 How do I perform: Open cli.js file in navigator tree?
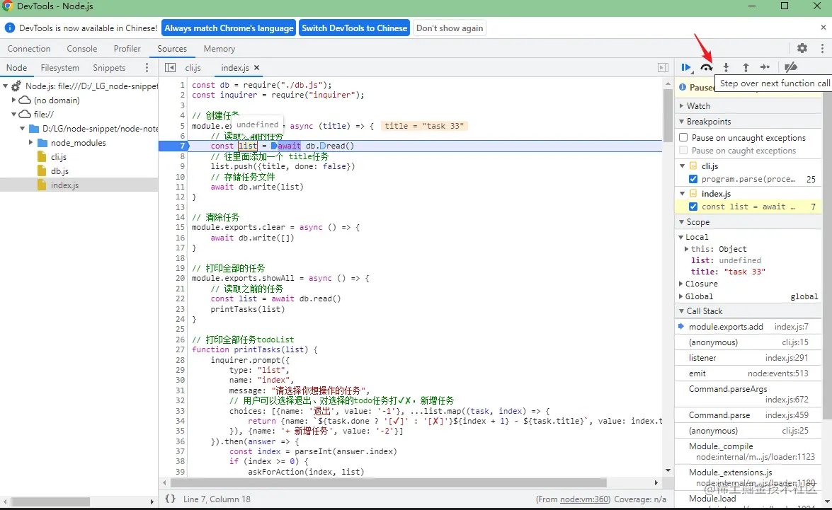coord(58,157)
